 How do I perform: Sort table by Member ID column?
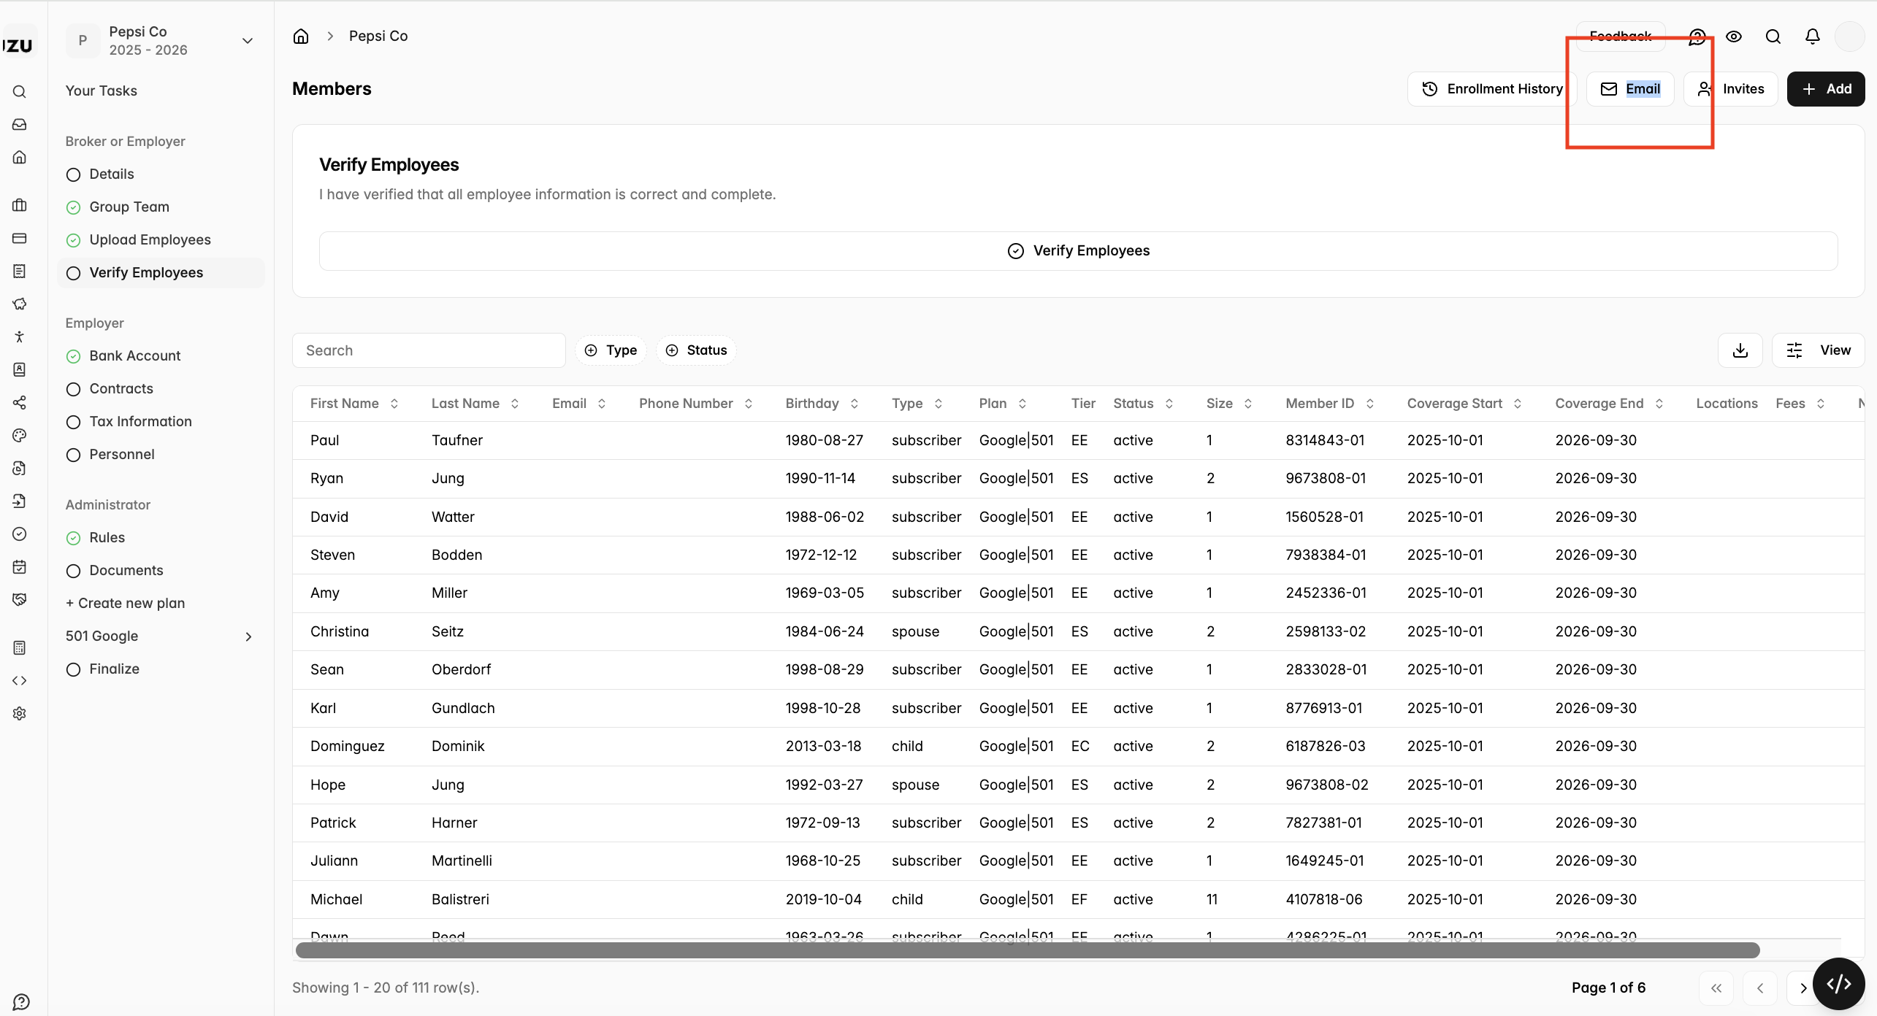[1330, 404]
